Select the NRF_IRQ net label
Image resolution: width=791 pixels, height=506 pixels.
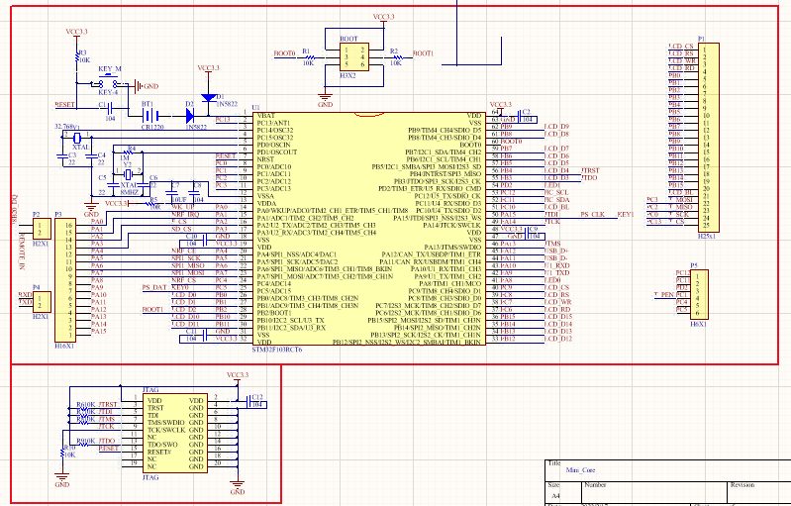[x=185, y=215]
